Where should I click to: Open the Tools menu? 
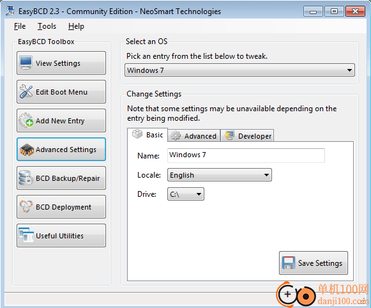pyautogui.click(x=47, y=26)
